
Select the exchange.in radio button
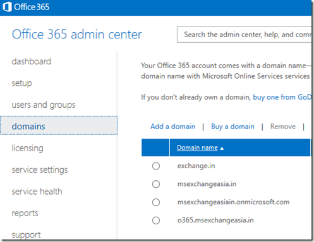[x=156, y=166]
